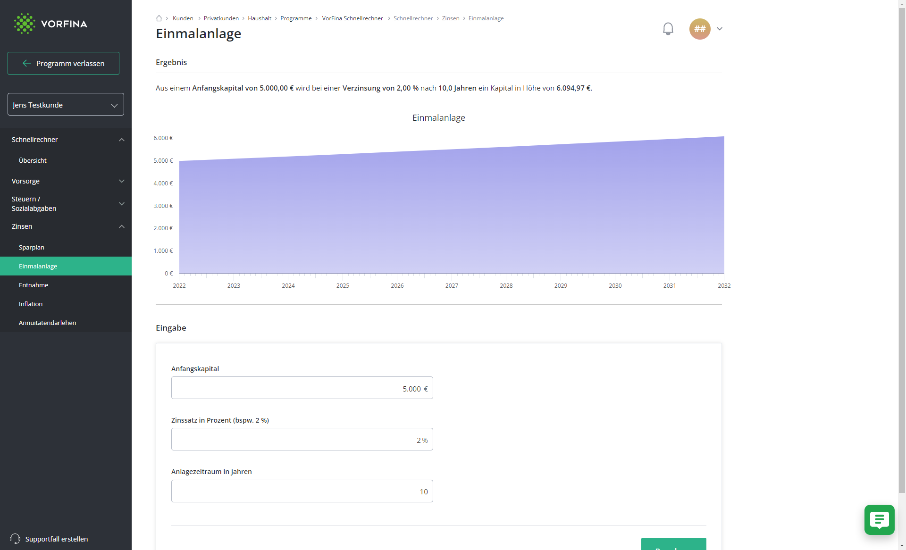Click the Einmalanlage chart title
The height and width of the screenshot is (550, 906).
(439, 117)
